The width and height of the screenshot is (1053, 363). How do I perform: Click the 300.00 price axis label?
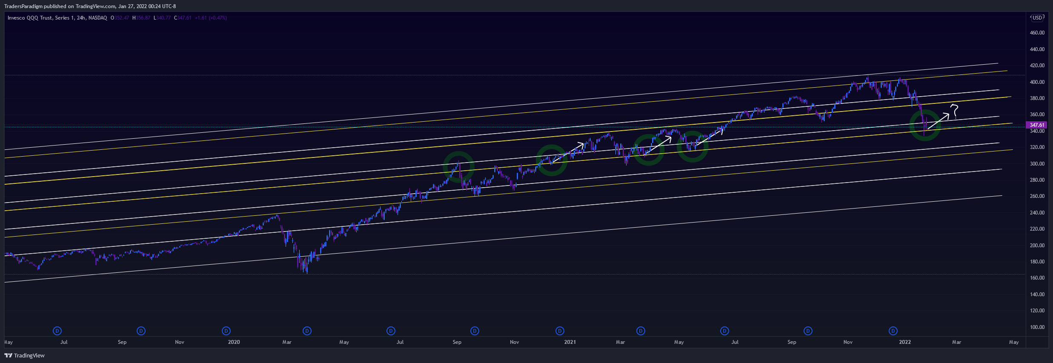(1037, 164)
